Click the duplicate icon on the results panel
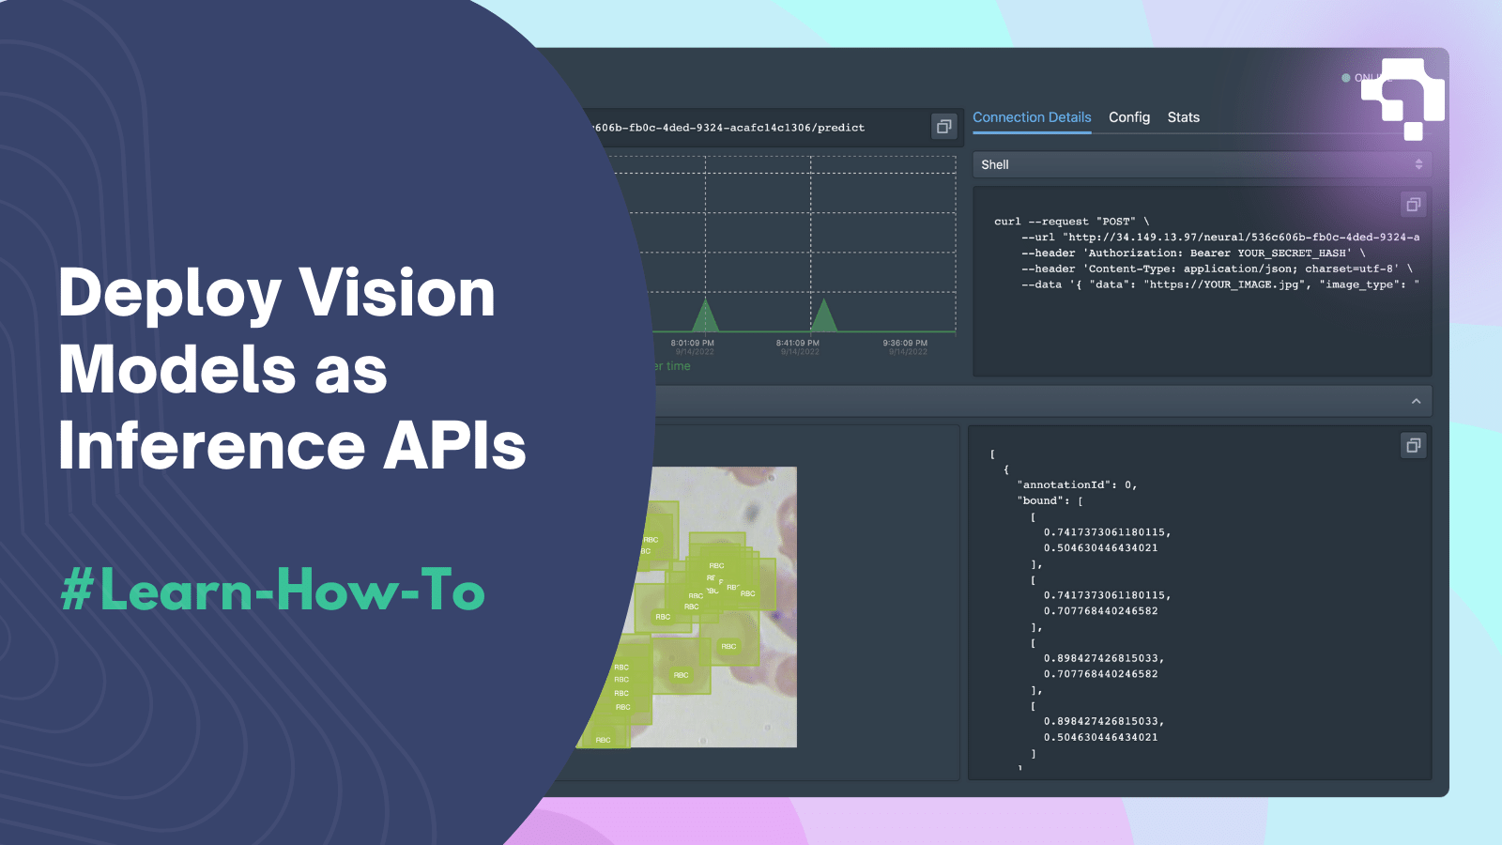1502x845 pixels. (x=1412, y=445)
